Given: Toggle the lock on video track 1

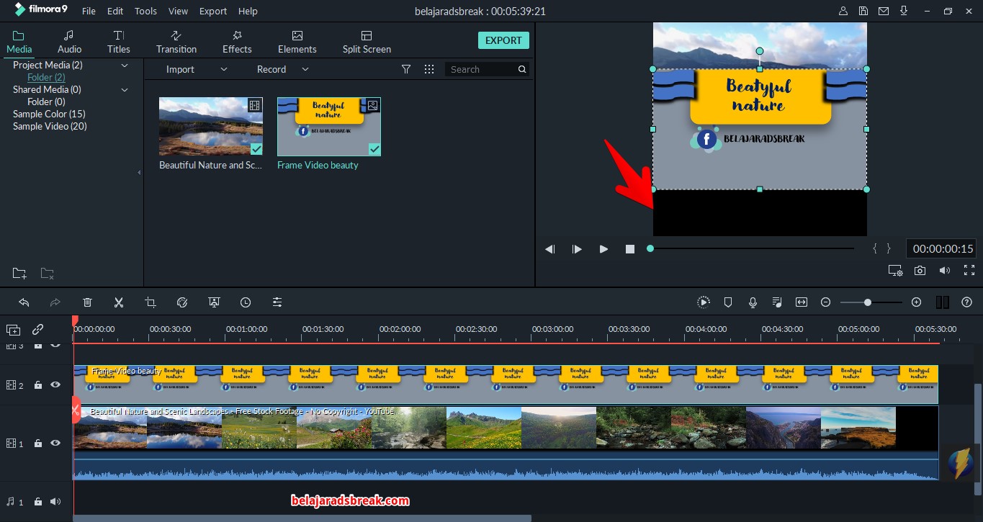Looking at the screenshot, I should pos(38,444).
